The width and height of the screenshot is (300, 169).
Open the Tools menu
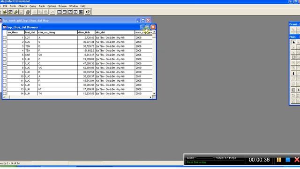[13, 6]
